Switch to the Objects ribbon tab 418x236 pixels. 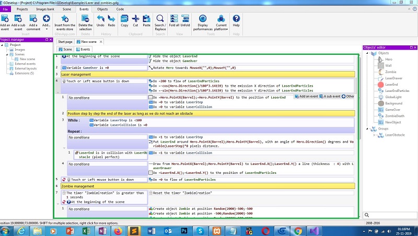(x=102, y=9)
